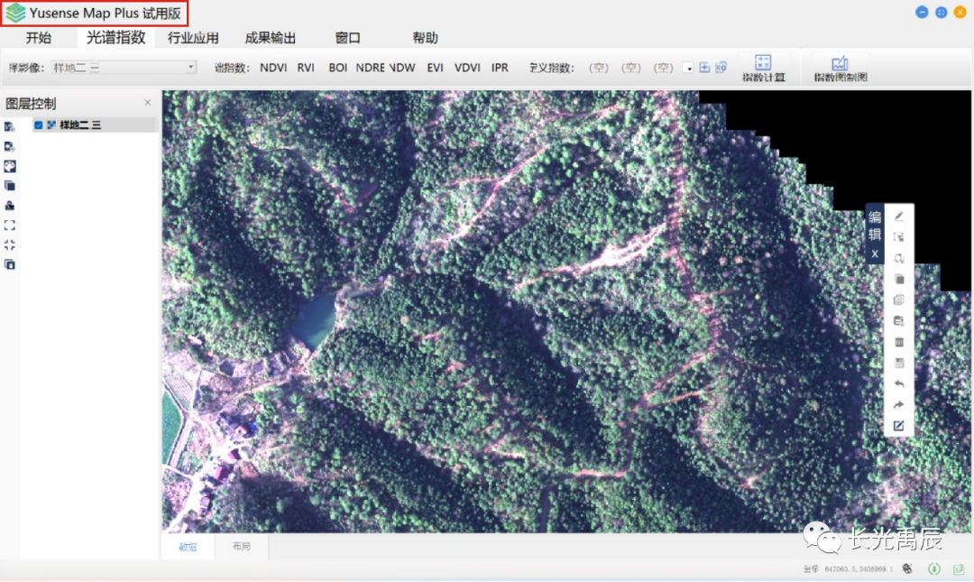Select the pencil tool in edit toolbar
Image resolution: width=974 pixels, height=582 pixels.
pos(898,217)
